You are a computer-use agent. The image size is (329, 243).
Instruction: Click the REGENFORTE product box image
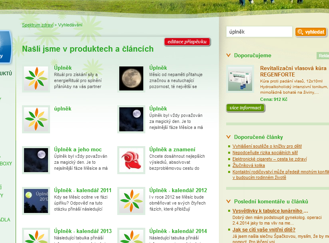coord(241,79)
